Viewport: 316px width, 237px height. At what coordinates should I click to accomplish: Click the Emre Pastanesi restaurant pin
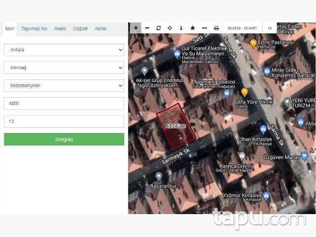click(253, 44)
